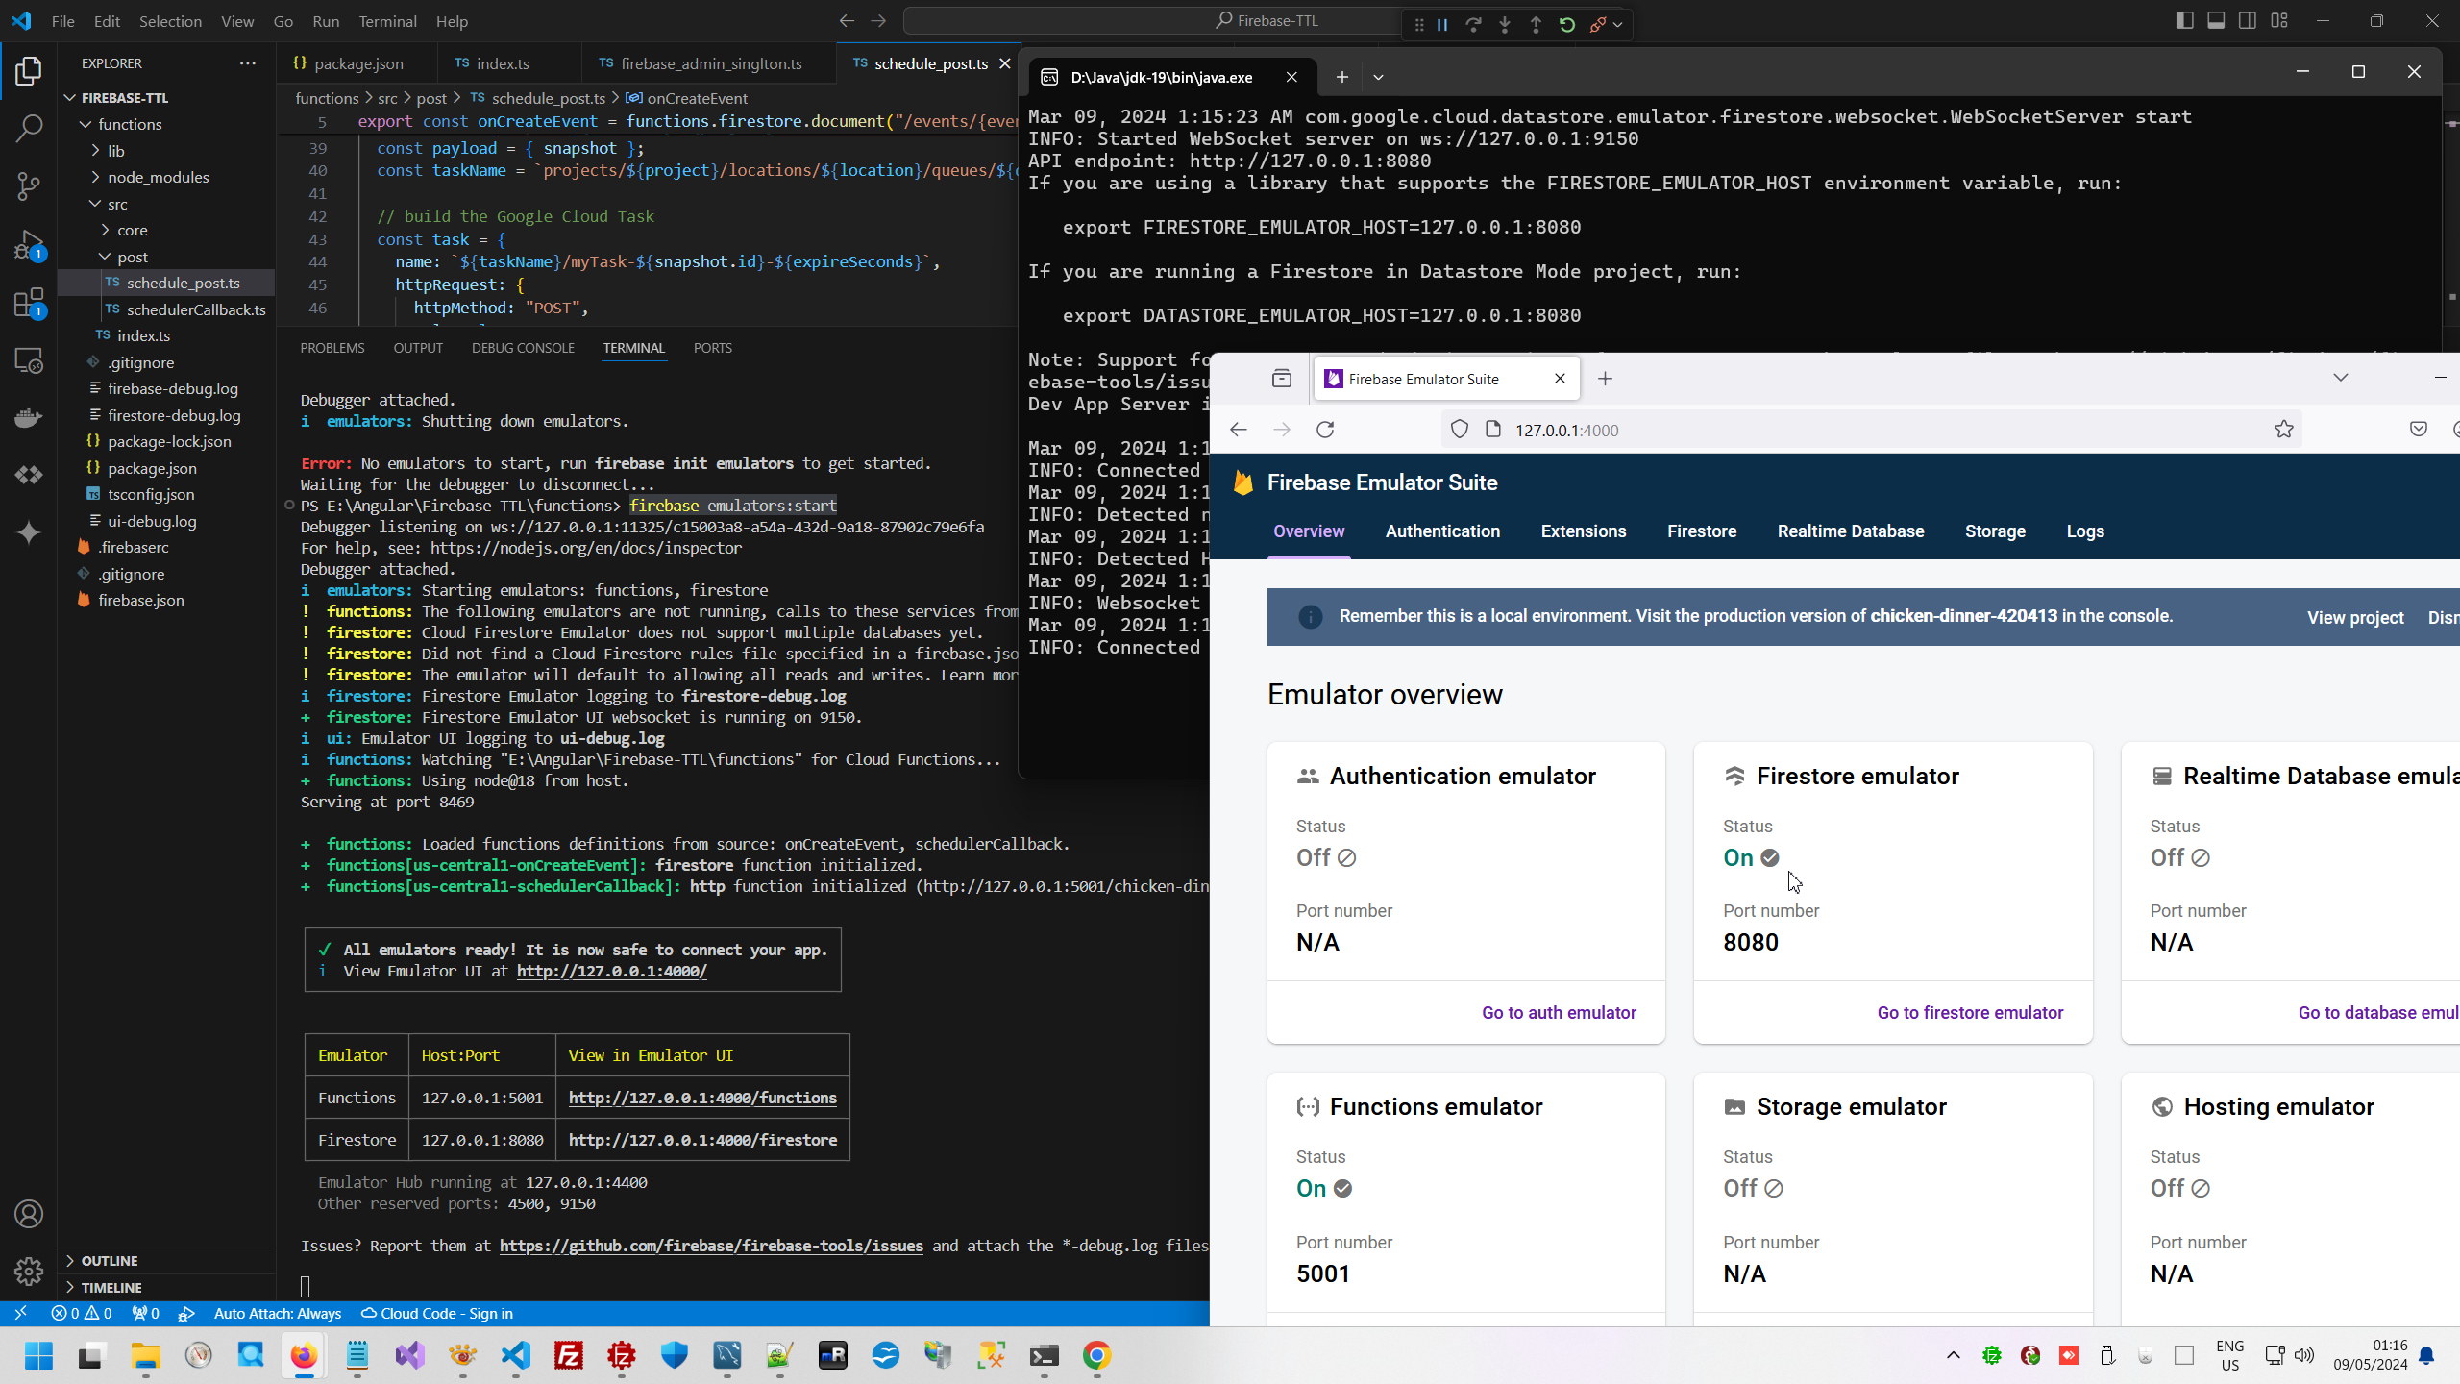This screenshot has width=2460, height=1384.
Task: Click the browser address bar showing 127.0.0.1:4000
Action: (x=1826, y=430)
